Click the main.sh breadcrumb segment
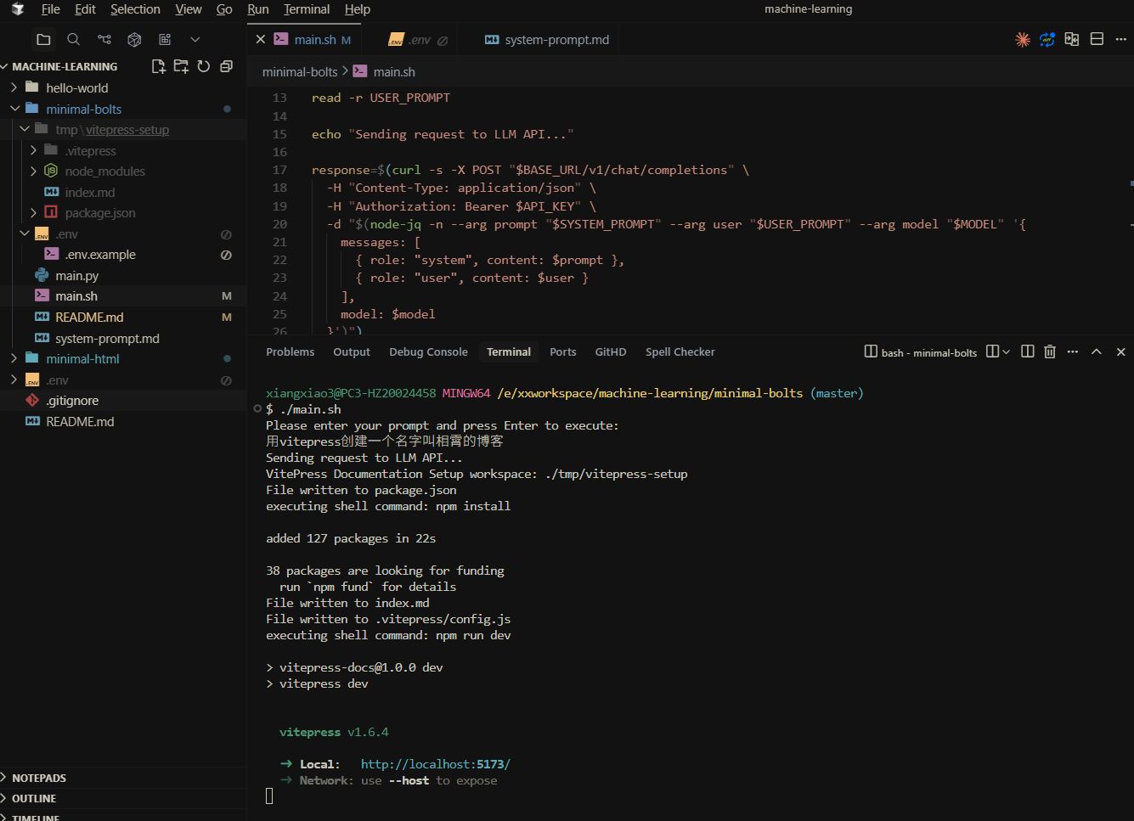The image size is (1134, 821). pyautogui.click(x=394, y=72)
